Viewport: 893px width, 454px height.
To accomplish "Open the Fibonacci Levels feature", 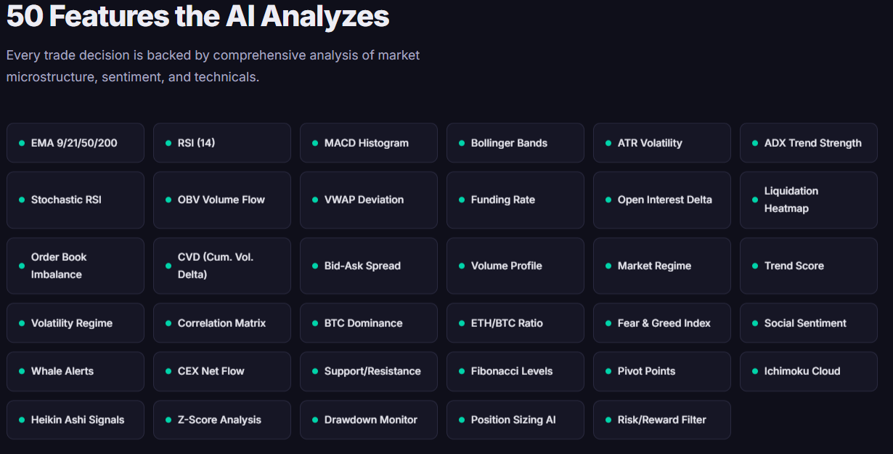I will click(x=515, y=371).
